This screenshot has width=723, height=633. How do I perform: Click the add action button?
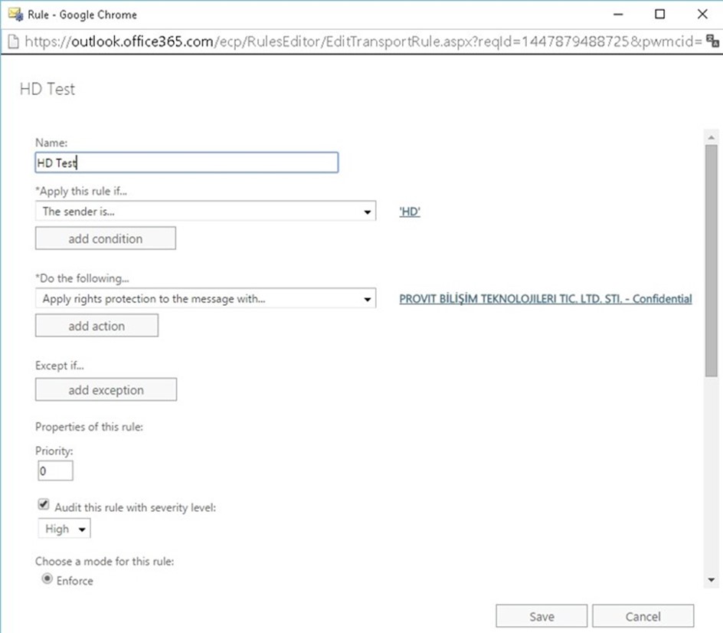click(x=97, y=326)
